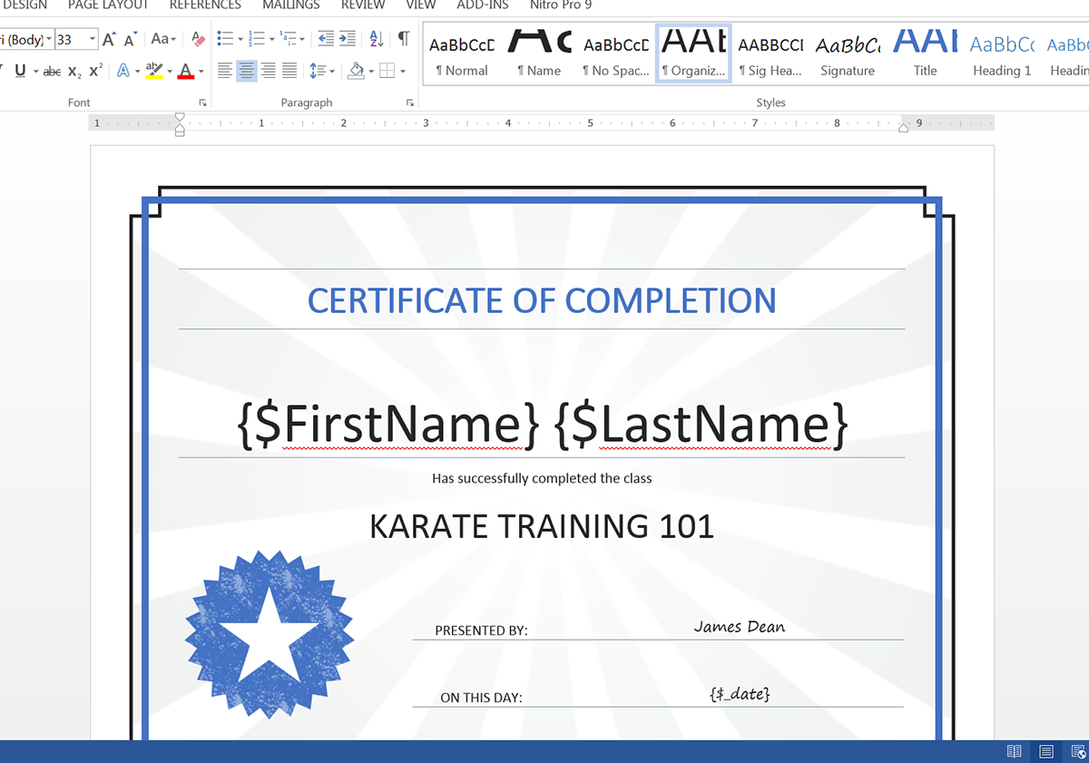Open Font dialog launcher
The width and height of the screenshot is (1089, 763).
tap(203, 103)
